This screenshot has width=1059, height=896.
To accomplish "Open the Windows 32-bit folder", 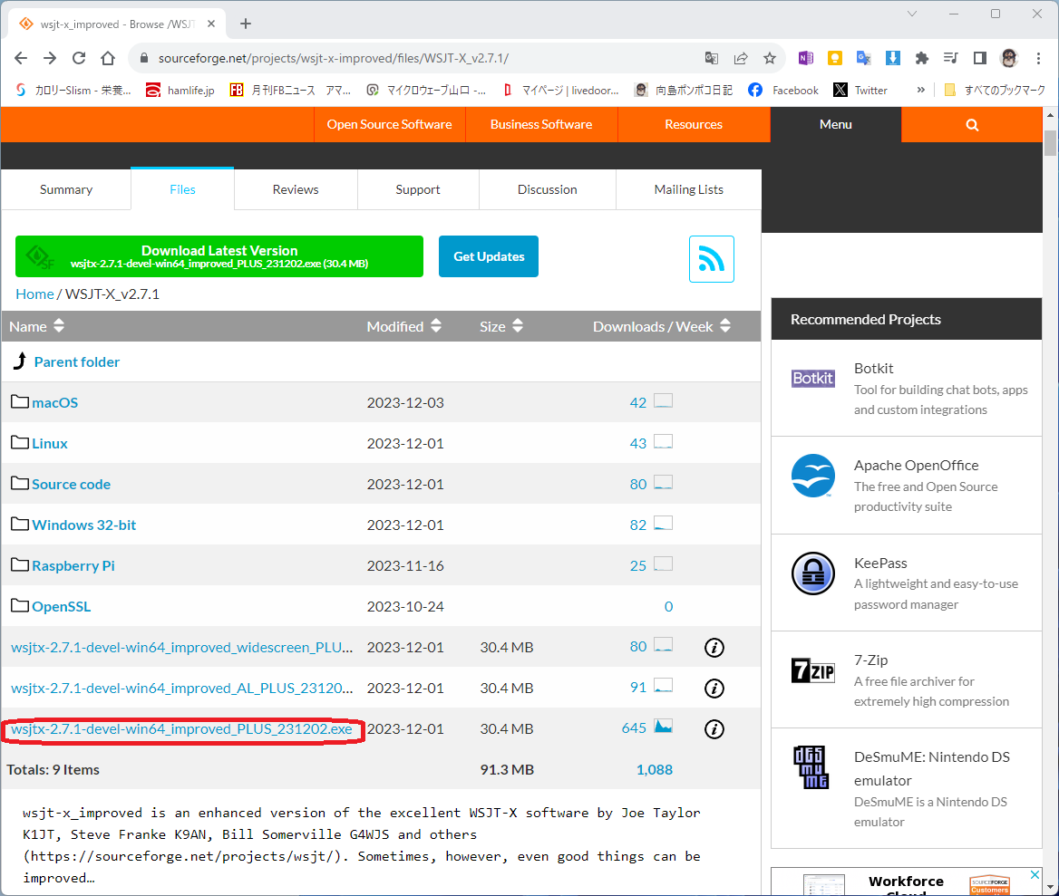I will (83, 525).
